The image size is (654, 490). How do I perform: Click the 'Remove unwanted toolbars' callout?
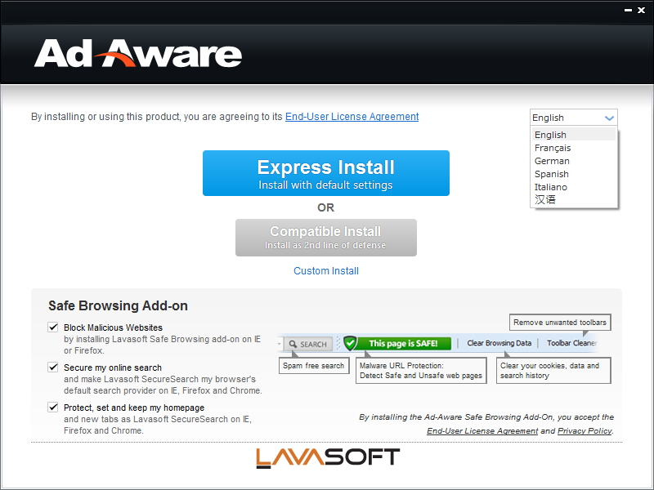pos(560,322)
